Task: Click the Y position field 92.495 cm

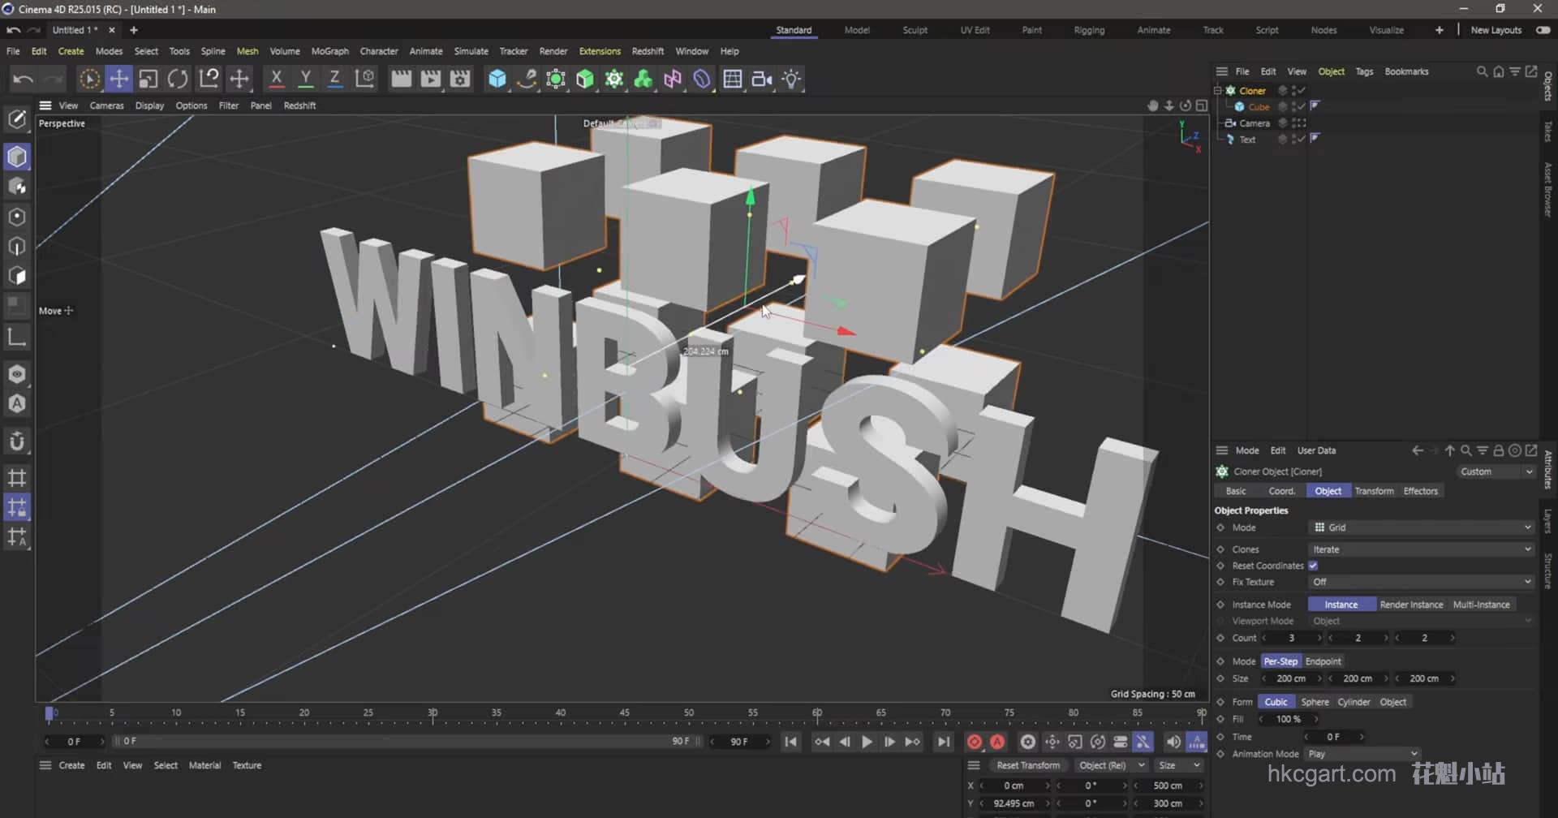Action: pyautogui.click(x=1014, y=803)
